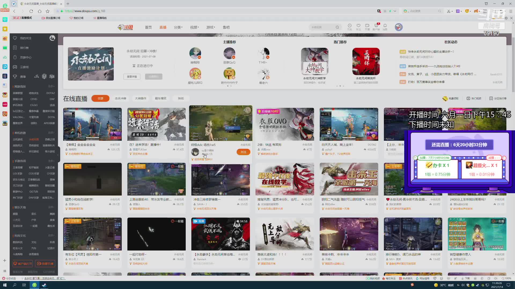Select the 全部 filter pill
Image resolution: width=515 pixels, height=289 pixels.
pos(100,98)
